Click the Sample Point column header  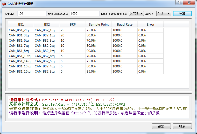pyautogui.click(x=98, y=25)
